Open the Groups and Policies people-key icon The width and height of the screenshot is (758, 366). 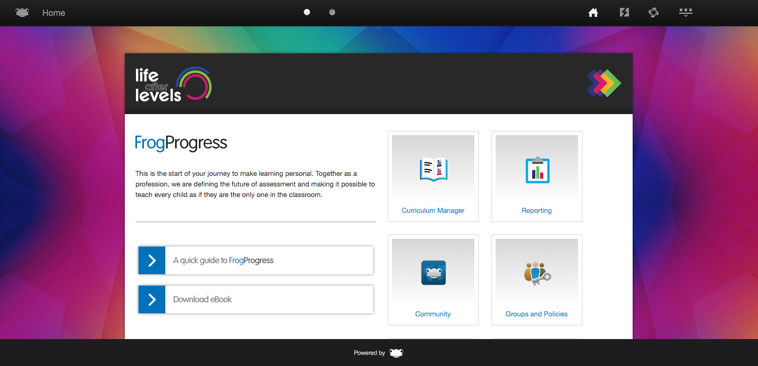[537, 274]
